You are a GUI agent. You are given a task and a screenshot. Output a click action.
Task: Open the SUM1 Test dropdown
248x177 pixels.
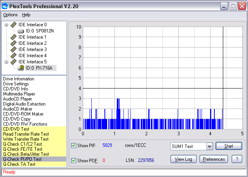(x=209, y=146)
